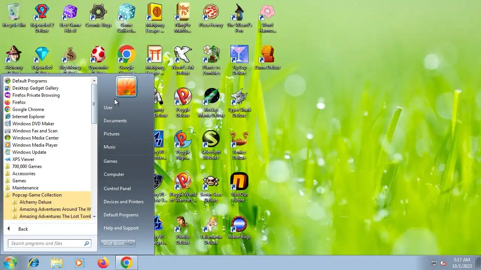Open the taskbar clock and date

pos(461,263)
